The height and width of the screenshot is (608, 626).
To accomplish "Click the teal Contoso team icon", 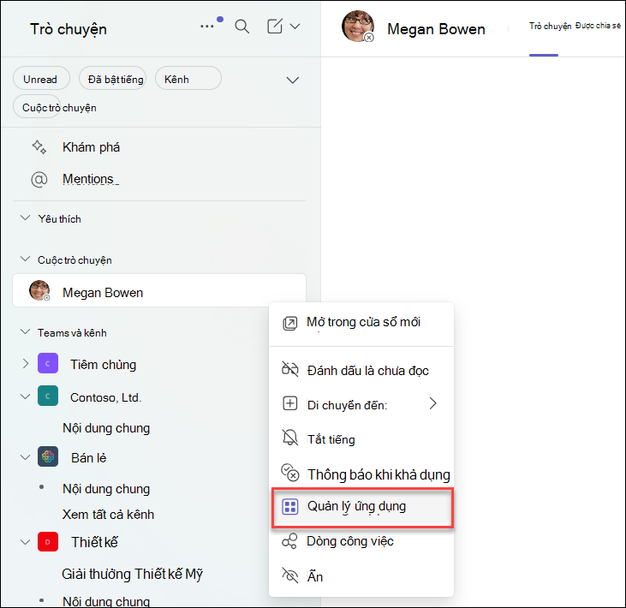I will (48, 396).
